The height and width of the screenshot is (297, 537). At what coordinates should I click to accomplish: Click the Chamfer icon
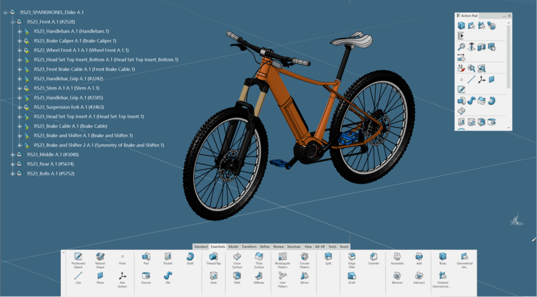pos(373,257)
